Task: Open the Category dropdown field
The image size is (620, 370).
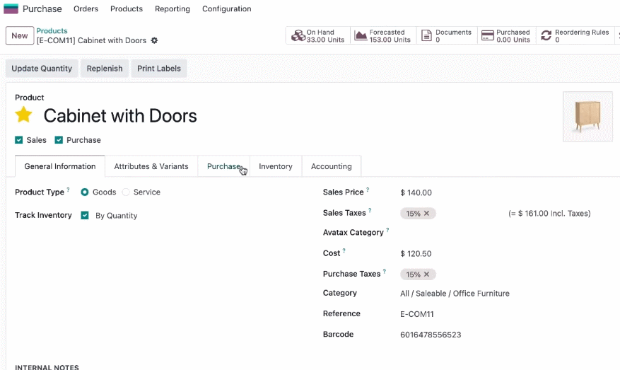Action: point(455,293)
